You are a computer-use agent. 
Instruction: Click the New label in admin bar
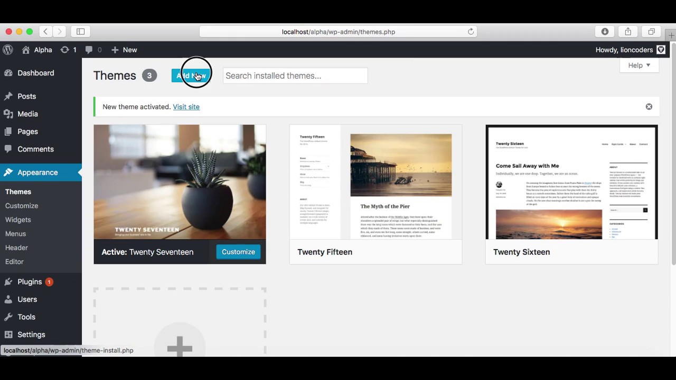pos(130,50)
